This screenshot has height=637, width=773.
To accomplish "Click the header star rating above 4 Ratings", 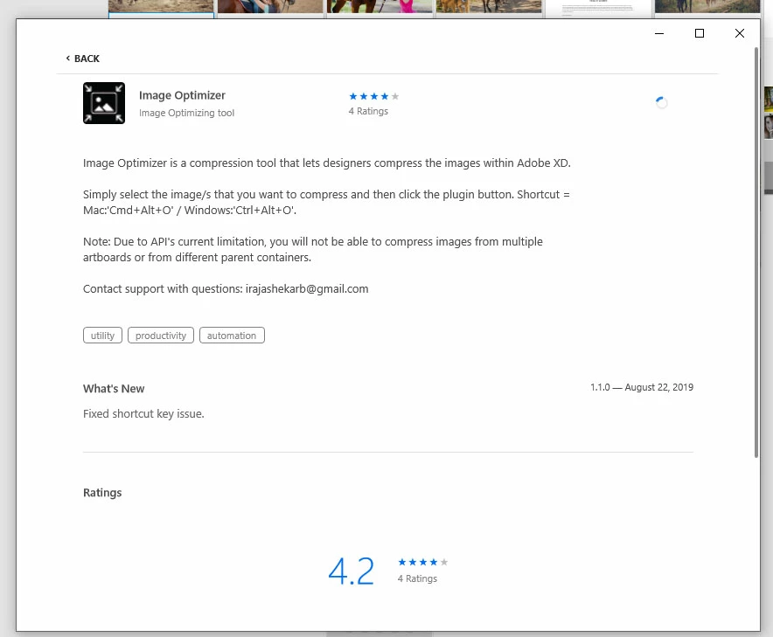I will pyautogui.click(x=373, y=97).
